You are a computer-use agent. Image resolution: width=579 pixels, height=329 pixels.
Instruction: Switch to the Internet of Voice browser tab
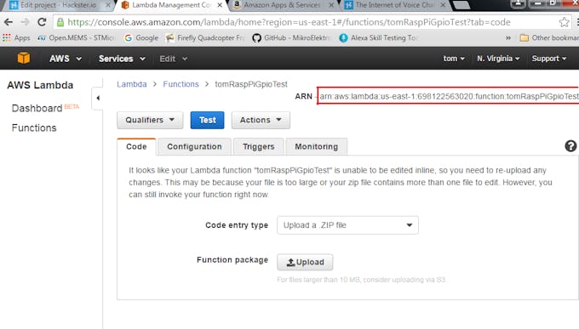[x=394, y=5]
